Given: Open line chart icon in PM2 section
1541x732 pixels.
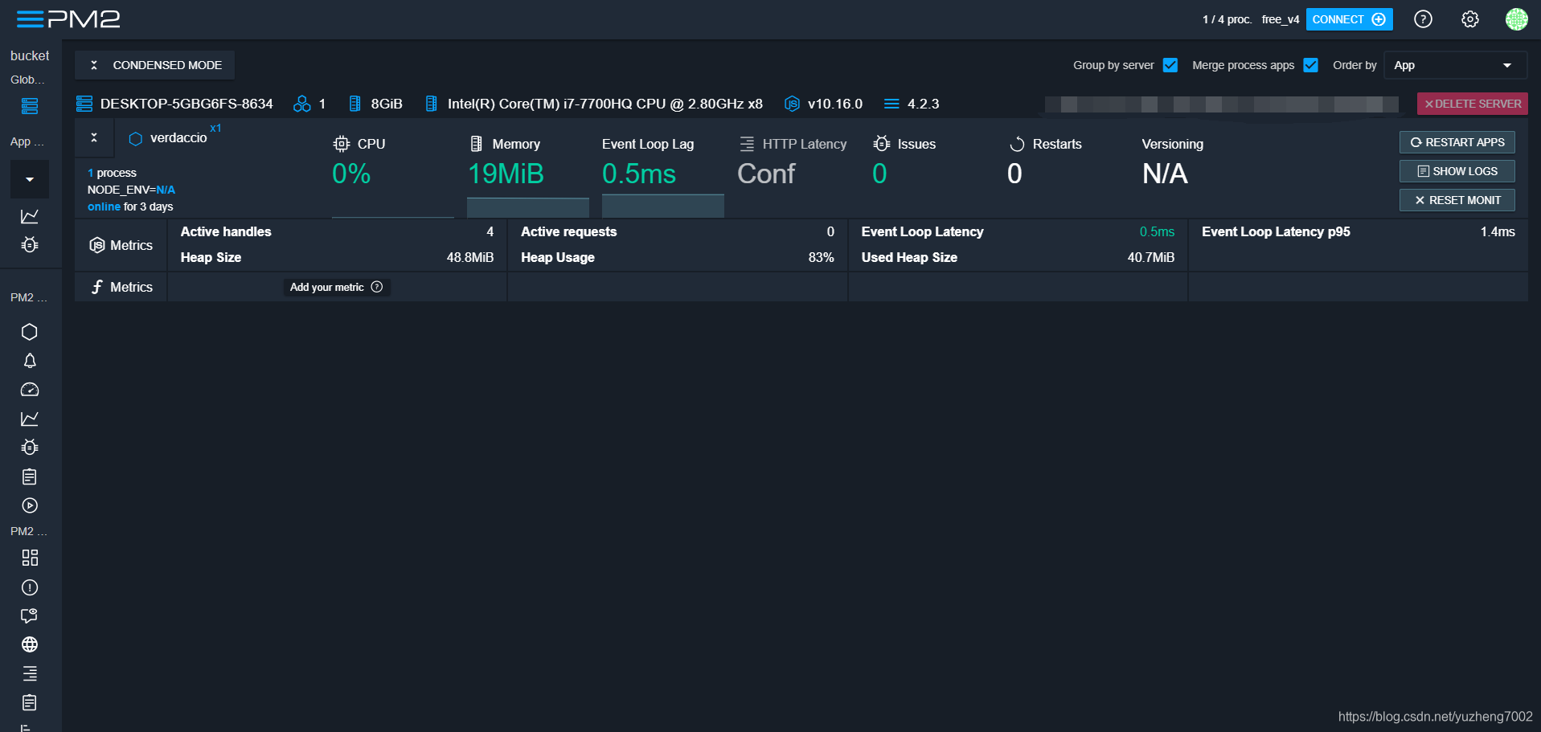Looking at the screenshot, I should 30,419.
